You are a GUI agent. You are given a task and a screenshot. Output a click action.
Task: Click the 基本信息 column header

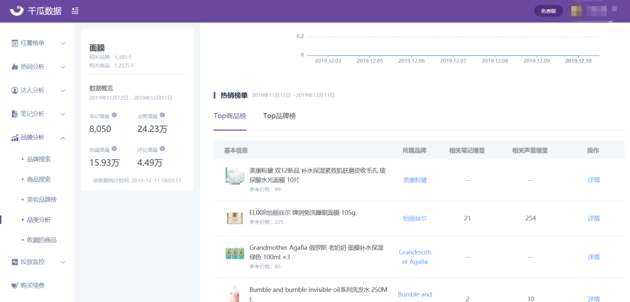236,150
